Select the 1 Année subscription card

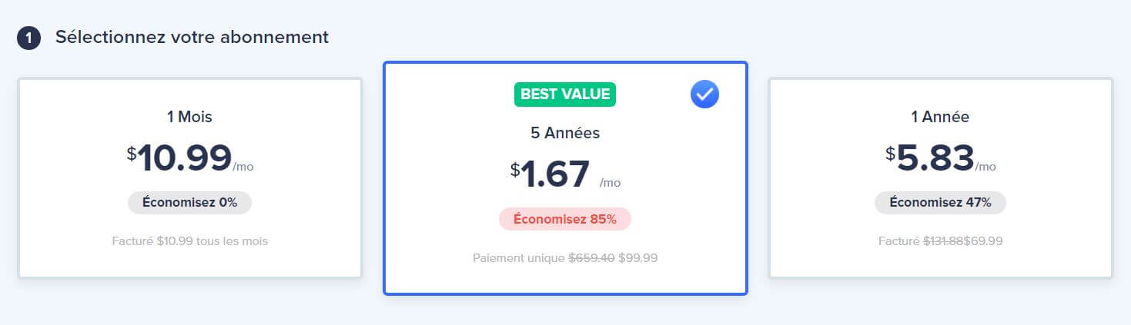tap(940, 178)
